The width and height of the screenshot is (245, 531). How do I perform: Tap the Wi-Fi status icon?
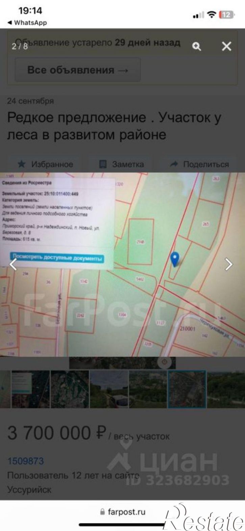pyautogui.click(x=212, y=14)
